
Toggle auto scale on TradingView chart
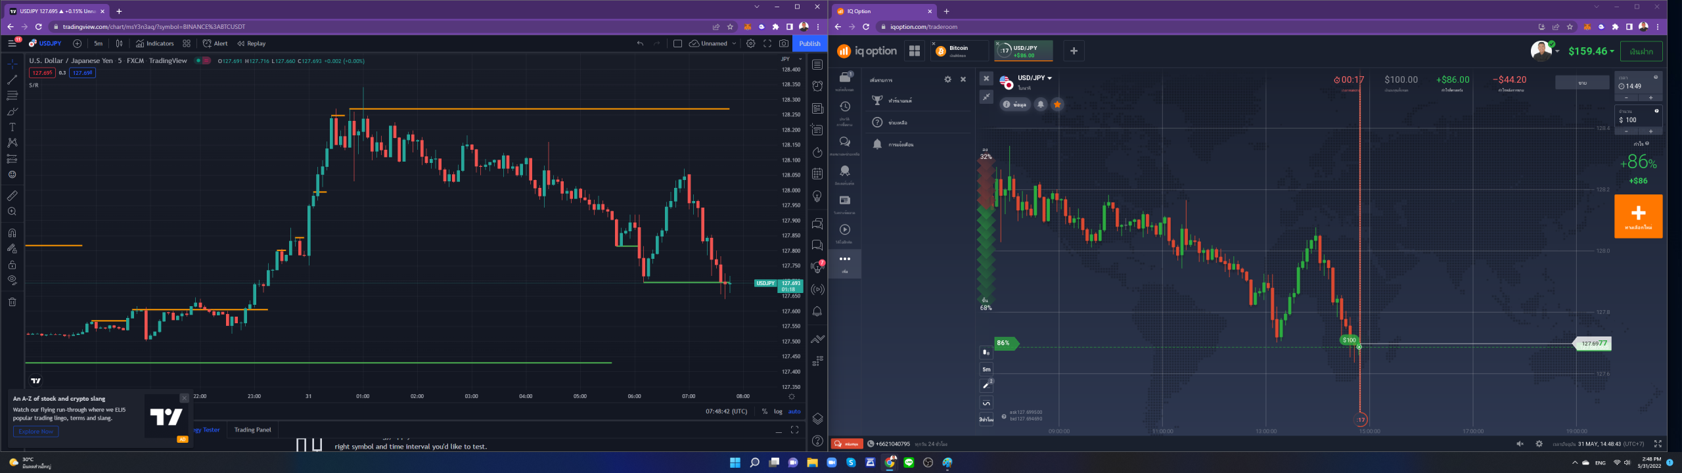[794, 411]
